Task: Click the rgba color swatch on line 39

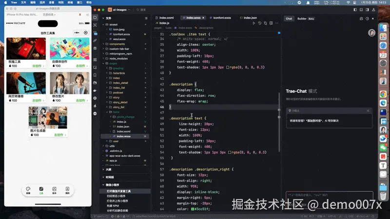Action: tap(228, 67)
